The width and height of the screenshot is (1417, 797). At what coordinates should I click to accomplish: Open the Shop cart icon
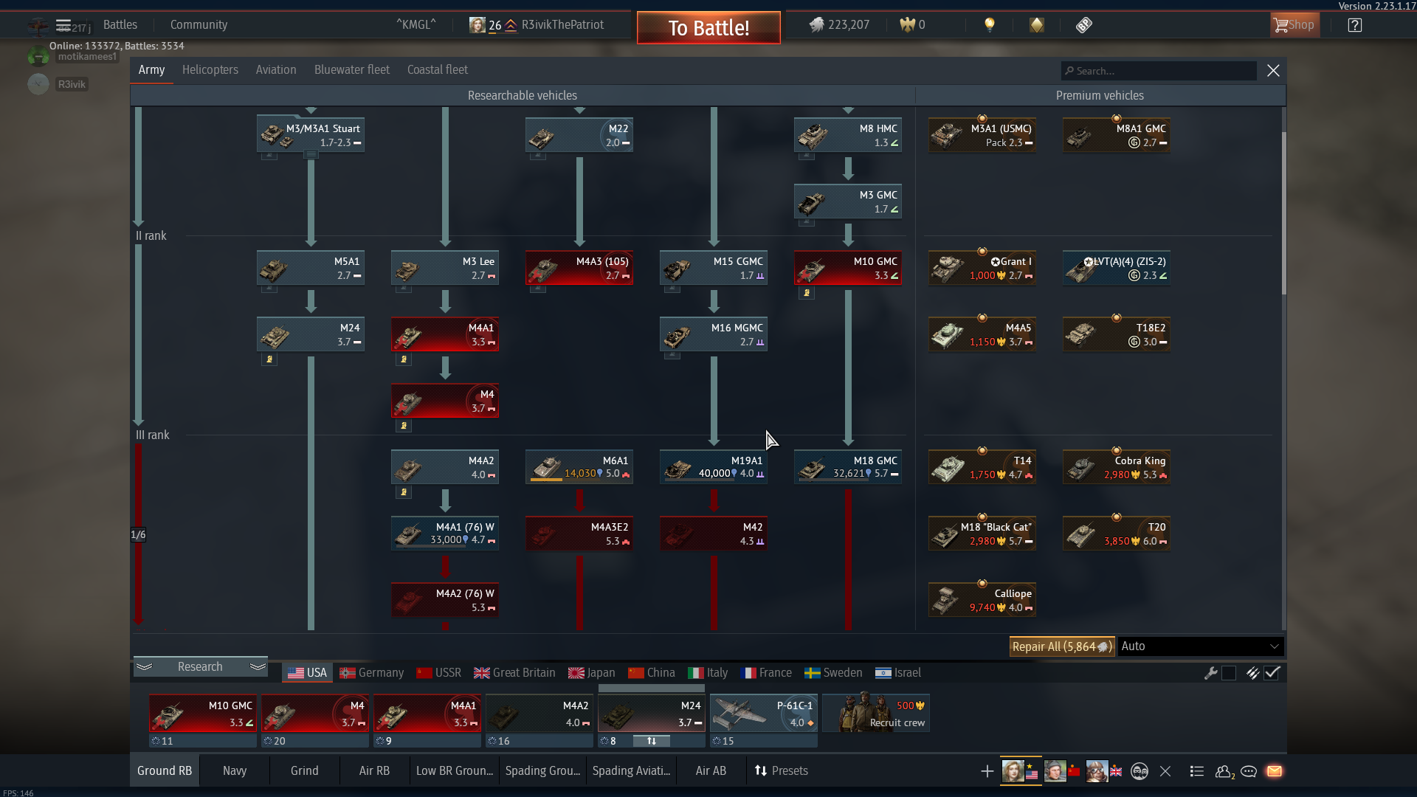[1294, 24]
